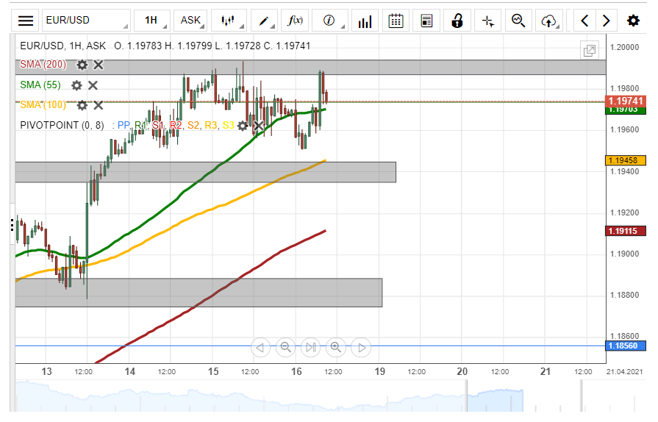The image size is (658, 422).
Task: Open the calendar date picker
Action: [396, 21]
